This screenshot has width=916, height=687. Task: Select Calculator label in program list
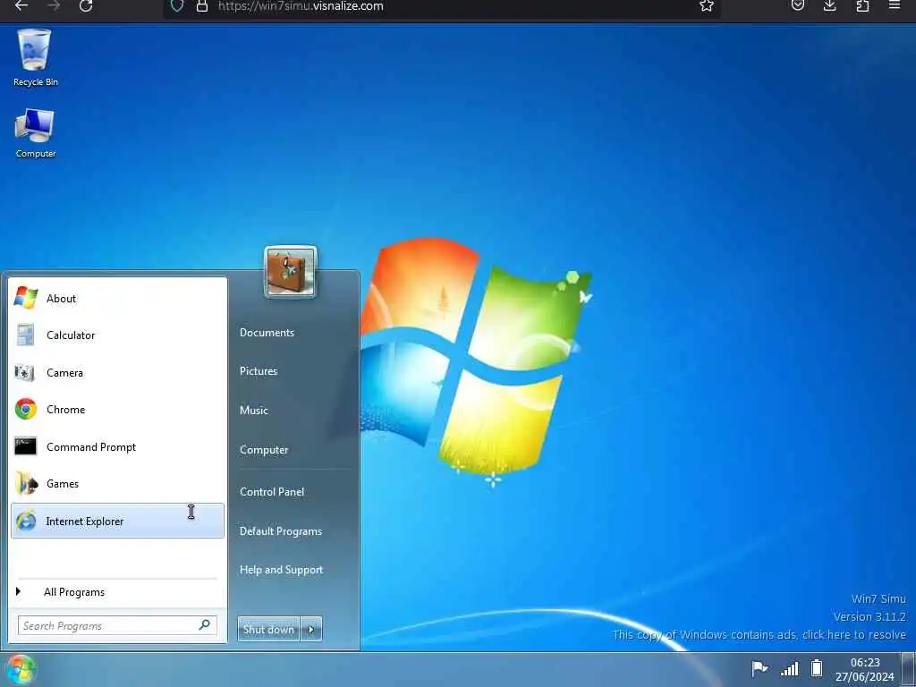(x=71, y=335)
